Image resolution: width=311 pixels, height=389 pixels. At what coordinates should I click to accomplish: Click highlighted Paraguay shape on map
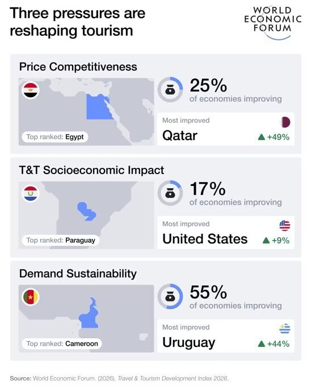(86, 212)
